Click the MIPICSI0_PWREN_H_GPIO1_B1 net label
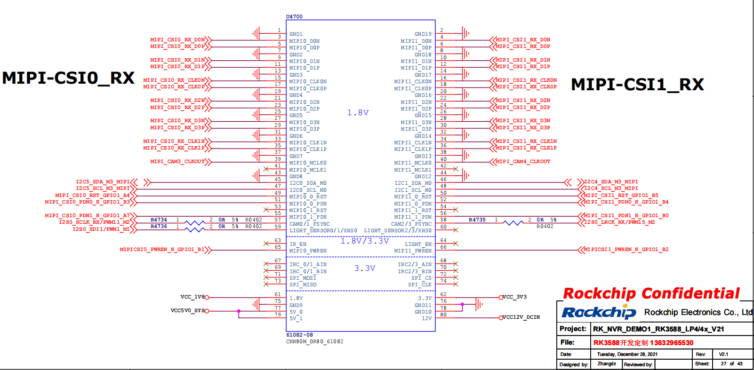This screenshot has height=370, width=754. [x=162, y=250]
